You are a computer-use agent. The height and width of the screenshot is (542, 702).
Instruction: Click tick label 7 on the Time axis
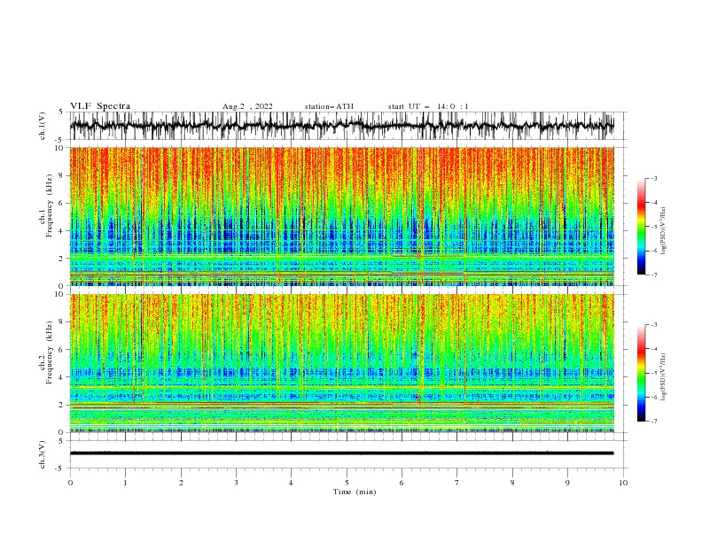pyautogui.click(x=457, y=483)
